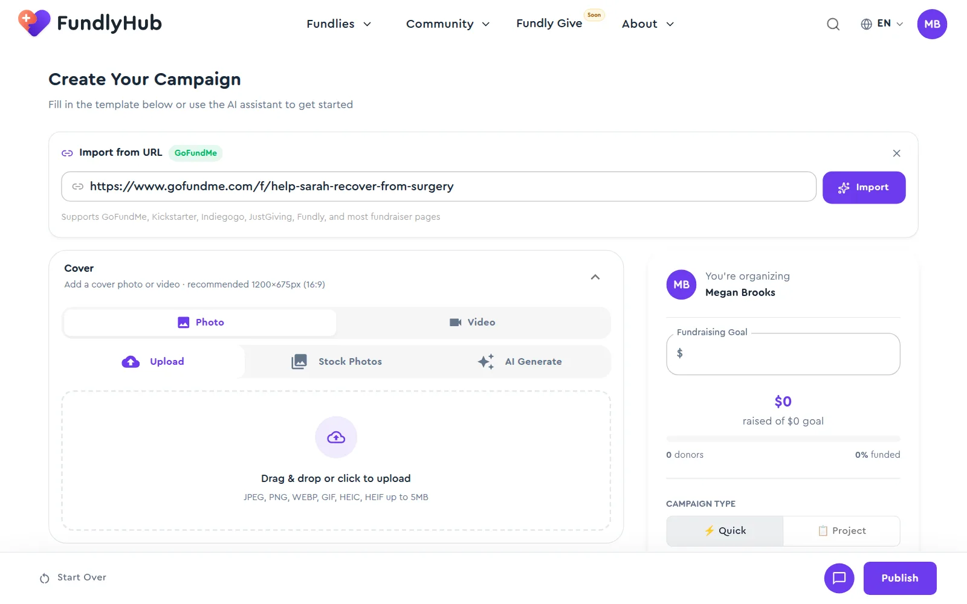
Task: Click the cloud upload icon in drop zone
Action: [336, 437]
